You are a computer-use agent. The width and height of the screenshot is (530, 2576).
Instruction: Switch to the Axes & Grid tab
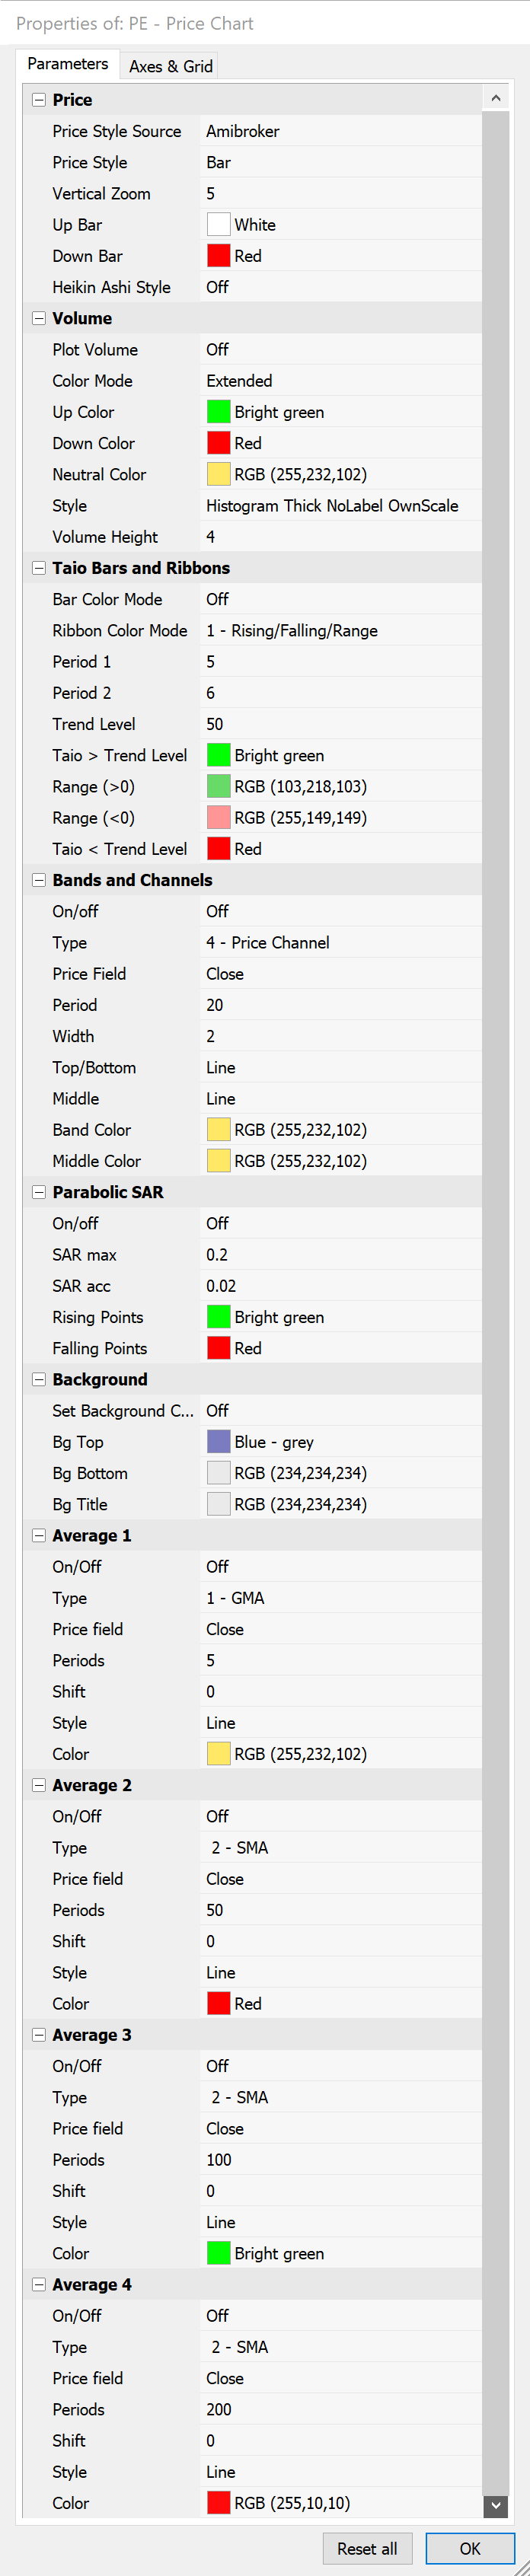(170, 66)
